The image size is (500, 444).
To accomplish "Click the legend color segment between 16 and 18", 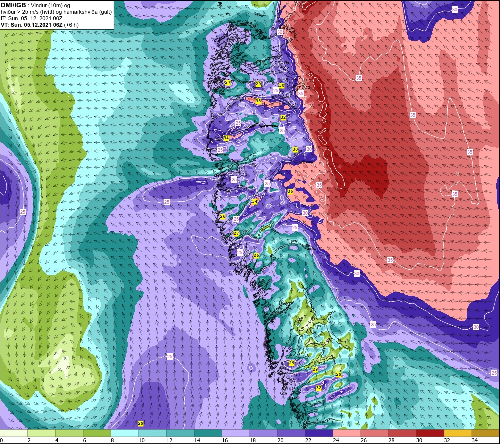I will (236, 433).
